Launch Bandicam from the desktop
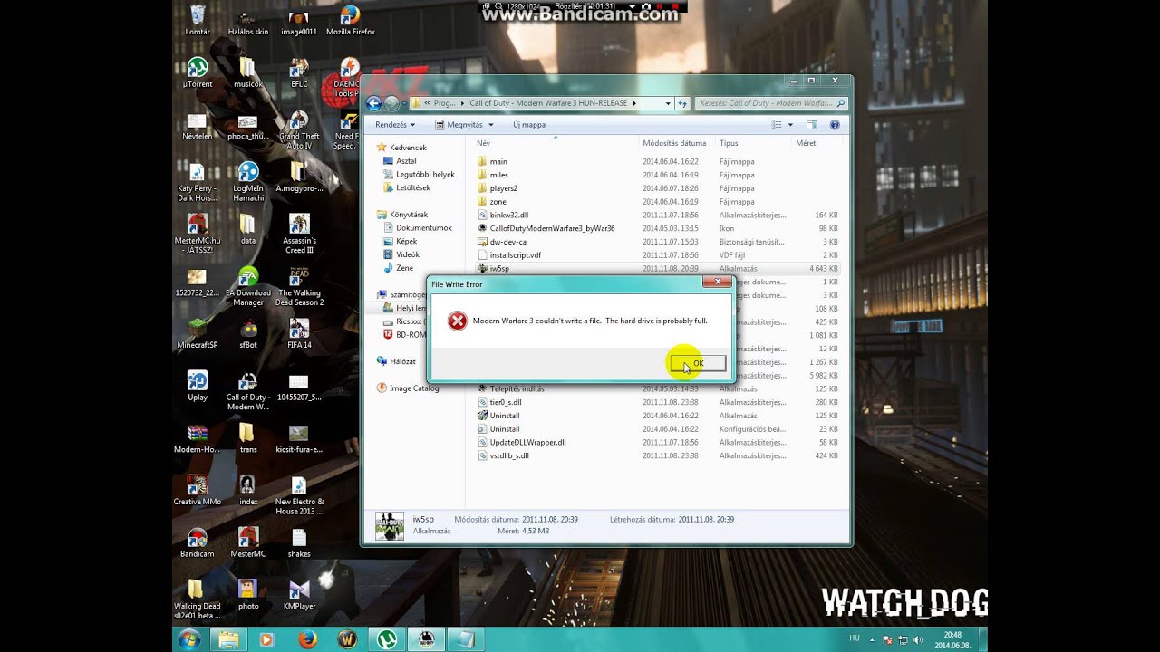 click(198, 542)
